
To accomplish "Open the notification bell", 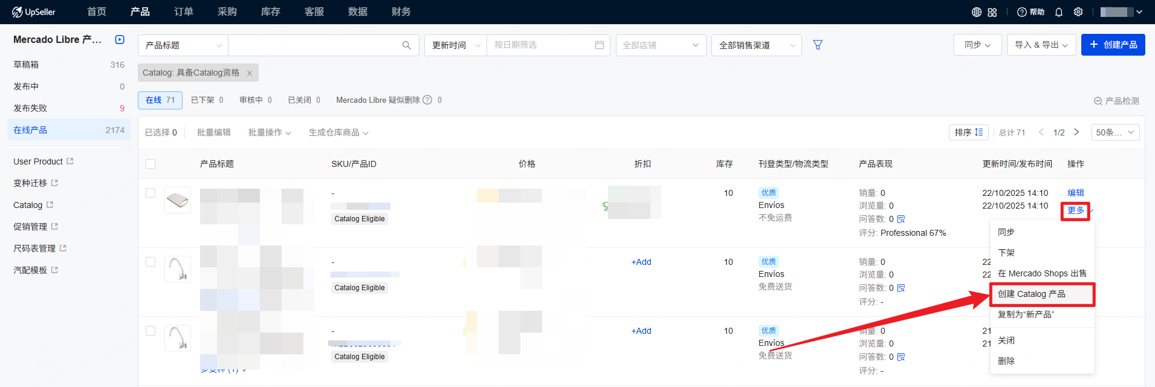I will 1059,12.
